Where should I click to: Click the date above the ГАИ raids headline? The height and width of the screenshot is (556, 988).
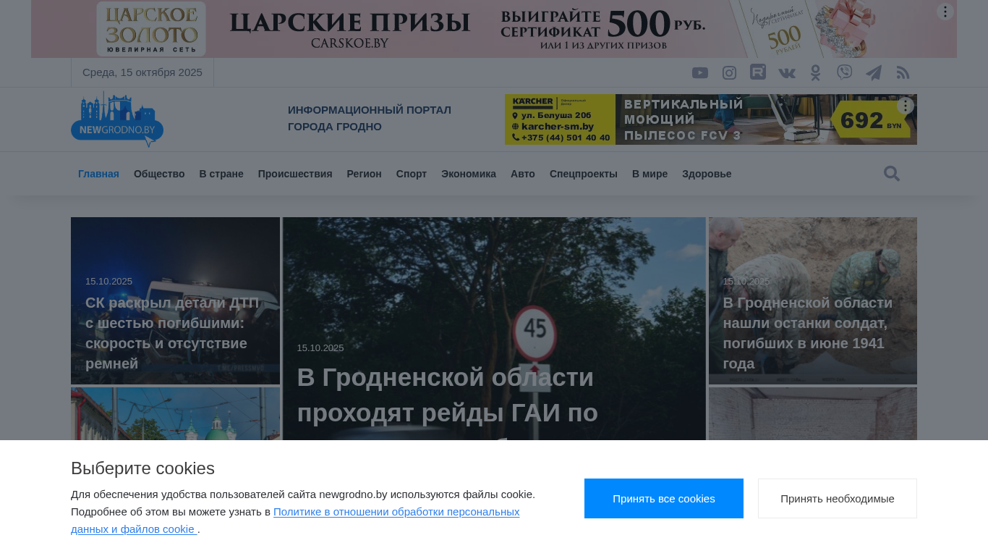tap(320, 348)
